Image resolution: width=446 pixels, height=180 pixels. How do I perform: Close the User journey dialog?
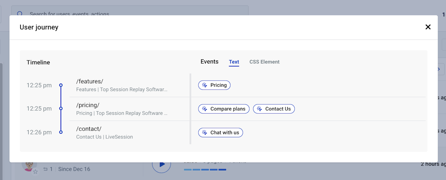428,27
